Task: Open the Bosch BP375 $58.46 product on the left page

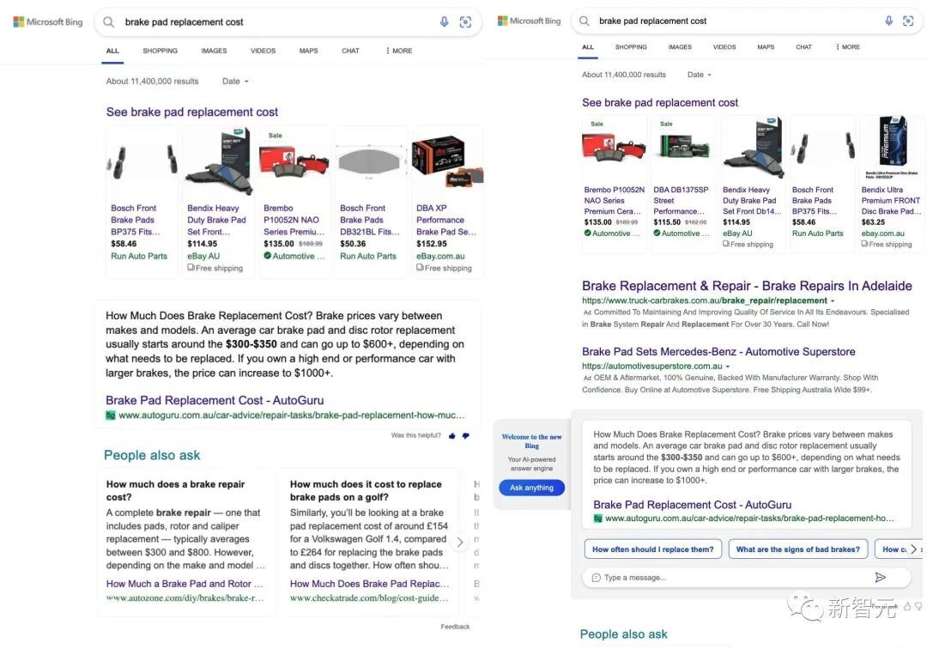Action: (x=142, y=202)
